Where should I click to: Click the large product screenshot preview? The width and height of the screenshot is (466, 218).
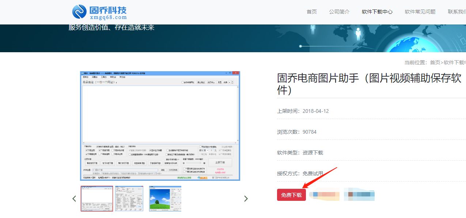pyautogui.click(x=160, y=126)
